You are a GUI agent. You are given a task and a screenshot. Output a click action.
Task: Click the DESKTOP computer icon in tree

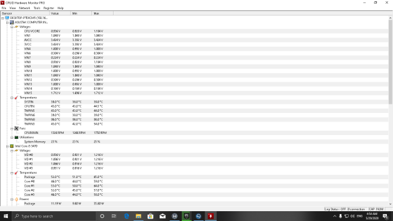pos(7,18)
